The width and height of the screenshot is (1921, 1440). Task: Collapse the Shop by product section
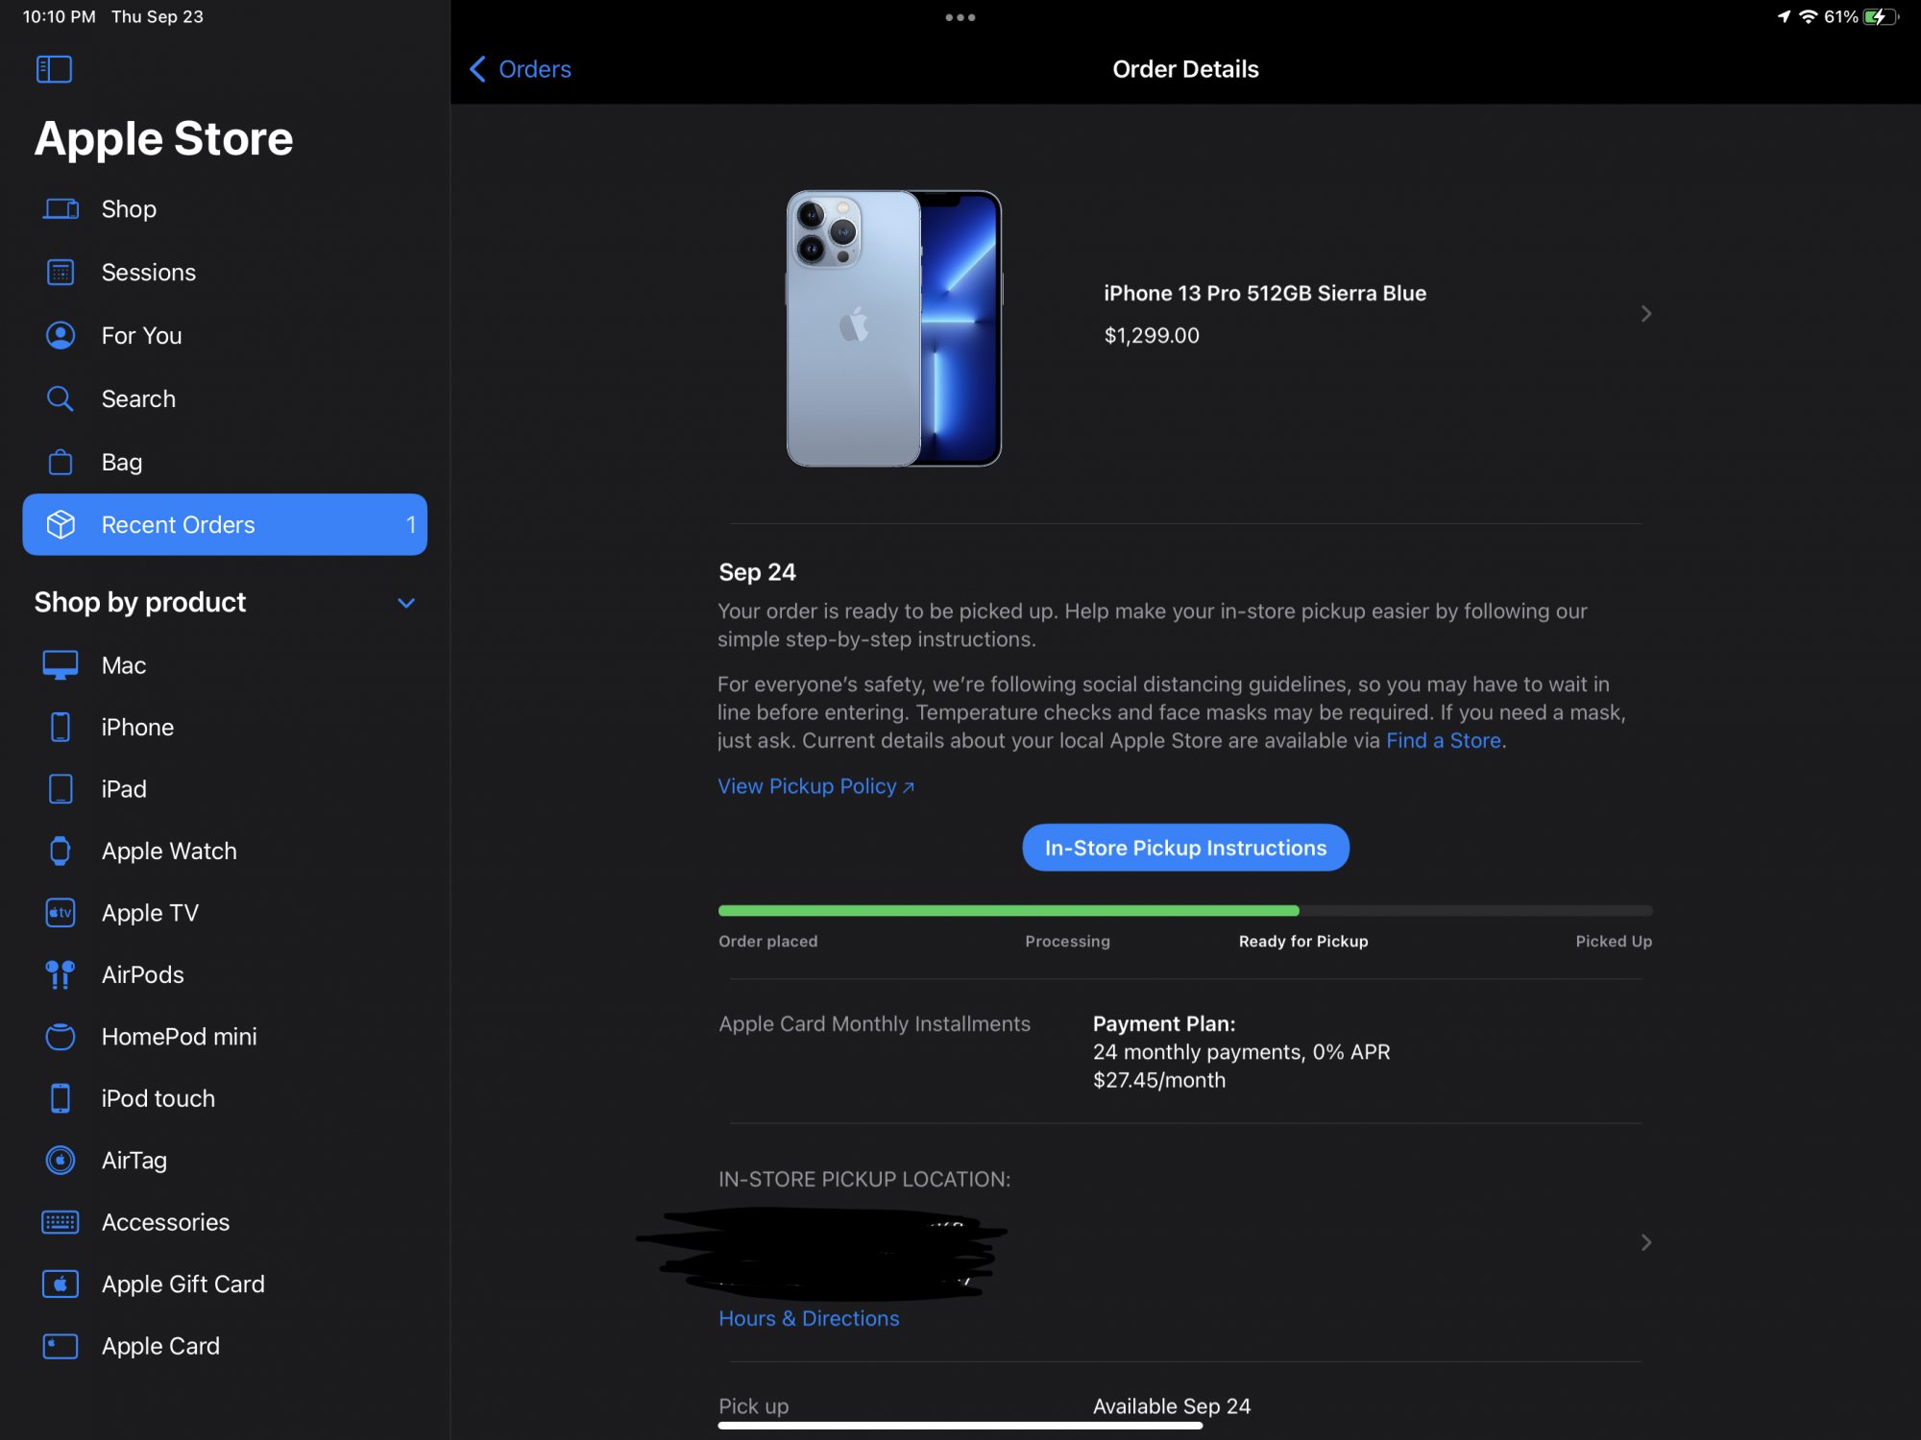[406, 603]
